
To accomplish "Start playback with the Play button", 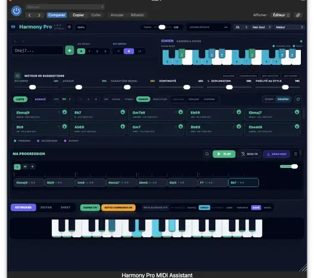I will (224, 154).
